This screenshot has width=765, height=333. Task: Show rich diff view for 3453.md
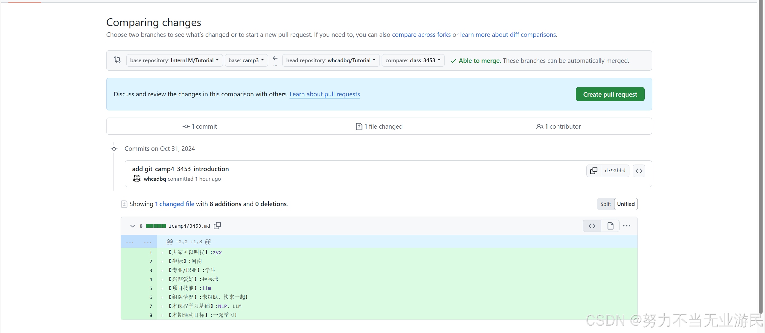tap(610, 226)
